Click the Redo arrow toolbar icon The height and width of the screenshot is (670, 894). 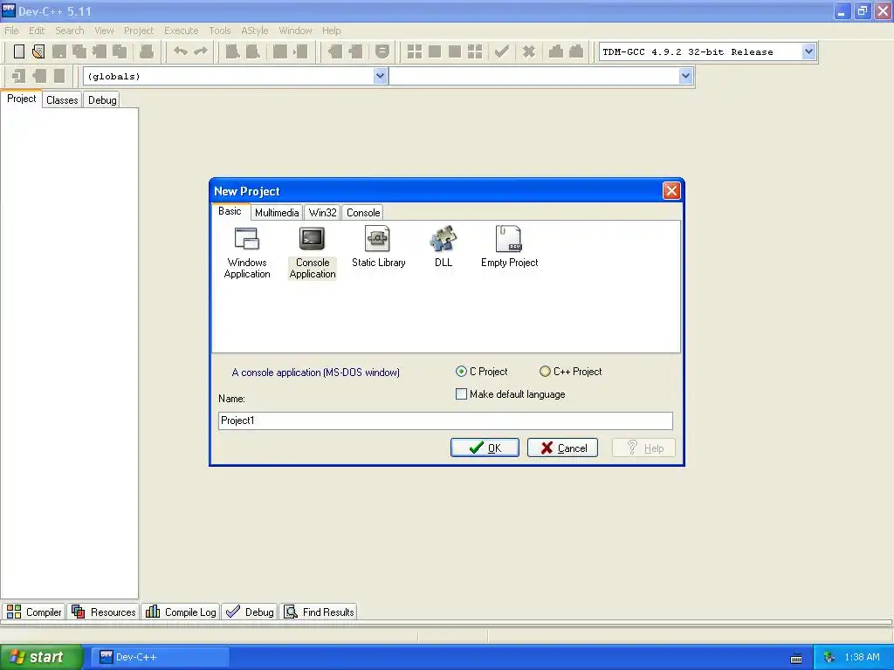click(x=201, y=51)
